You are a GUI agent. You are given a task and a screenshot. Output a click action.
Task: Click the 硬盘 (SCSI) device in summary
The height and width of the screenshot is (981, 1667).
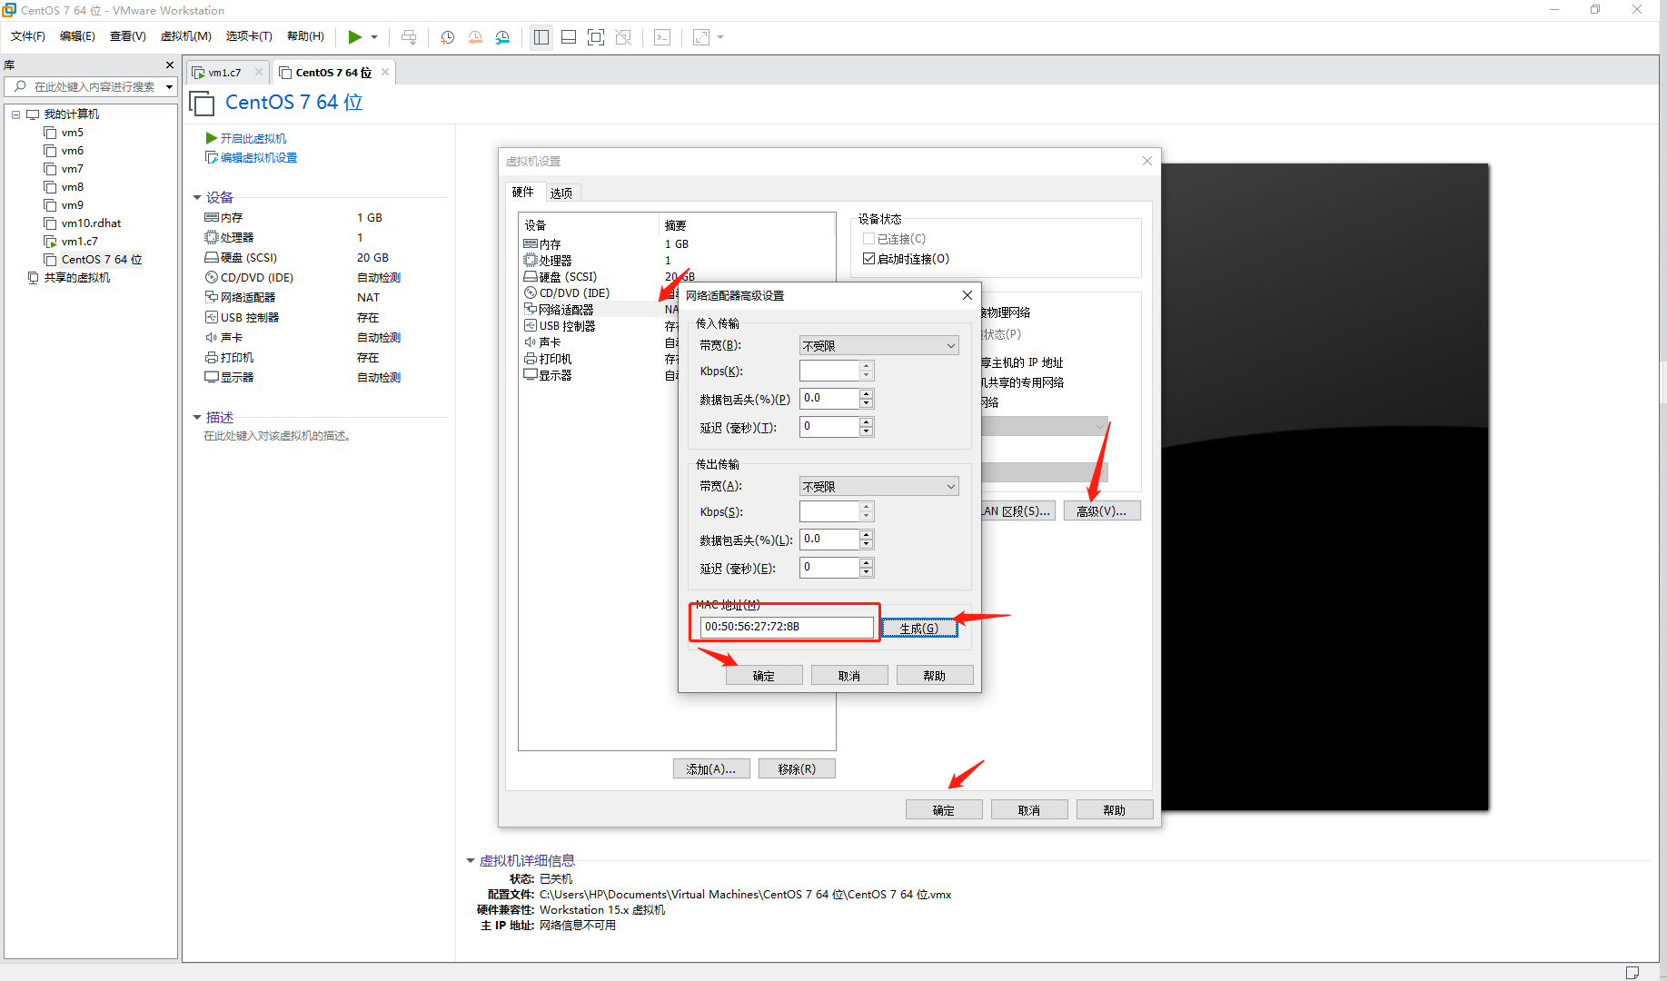(x=249, y=258)
